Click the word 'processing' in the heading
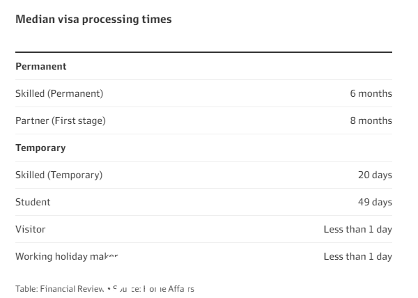 point(110,20)
